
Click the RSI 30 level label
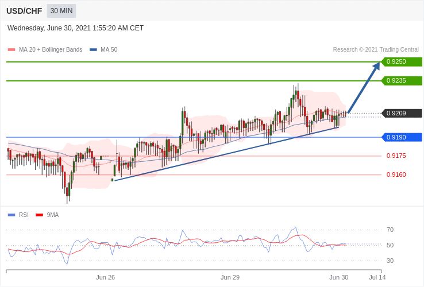[390, 261]
